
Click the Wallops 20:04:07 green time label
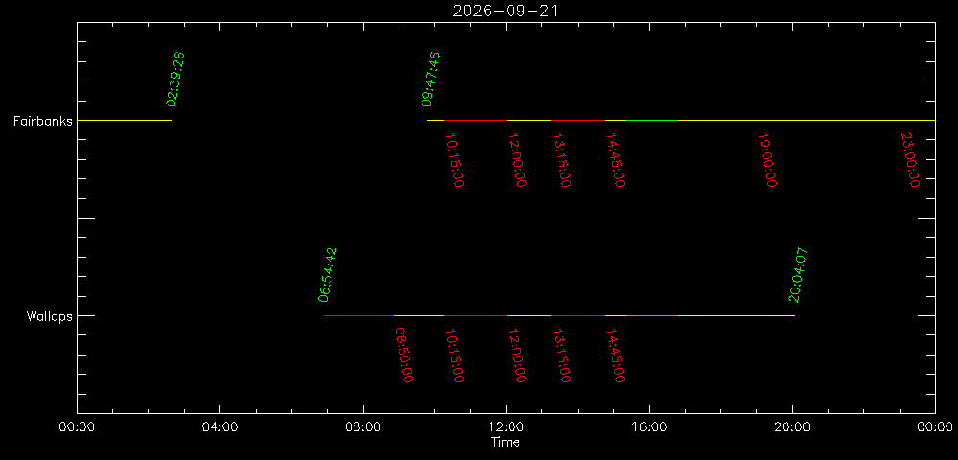point(798,275)
